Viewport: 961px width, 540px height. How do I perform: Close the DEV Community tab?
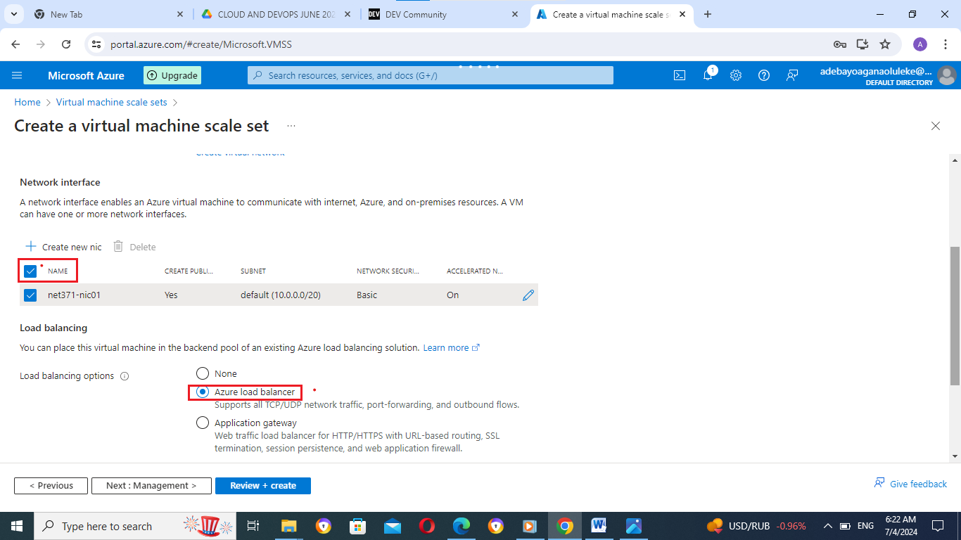coord(516,14)
